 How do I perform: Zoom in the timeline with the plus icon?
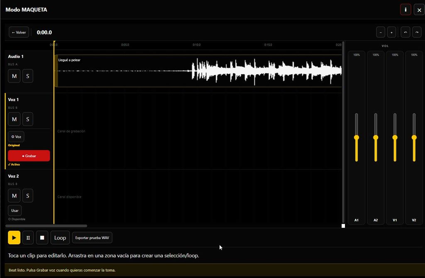pyautogui.click(x=391, y=32)
